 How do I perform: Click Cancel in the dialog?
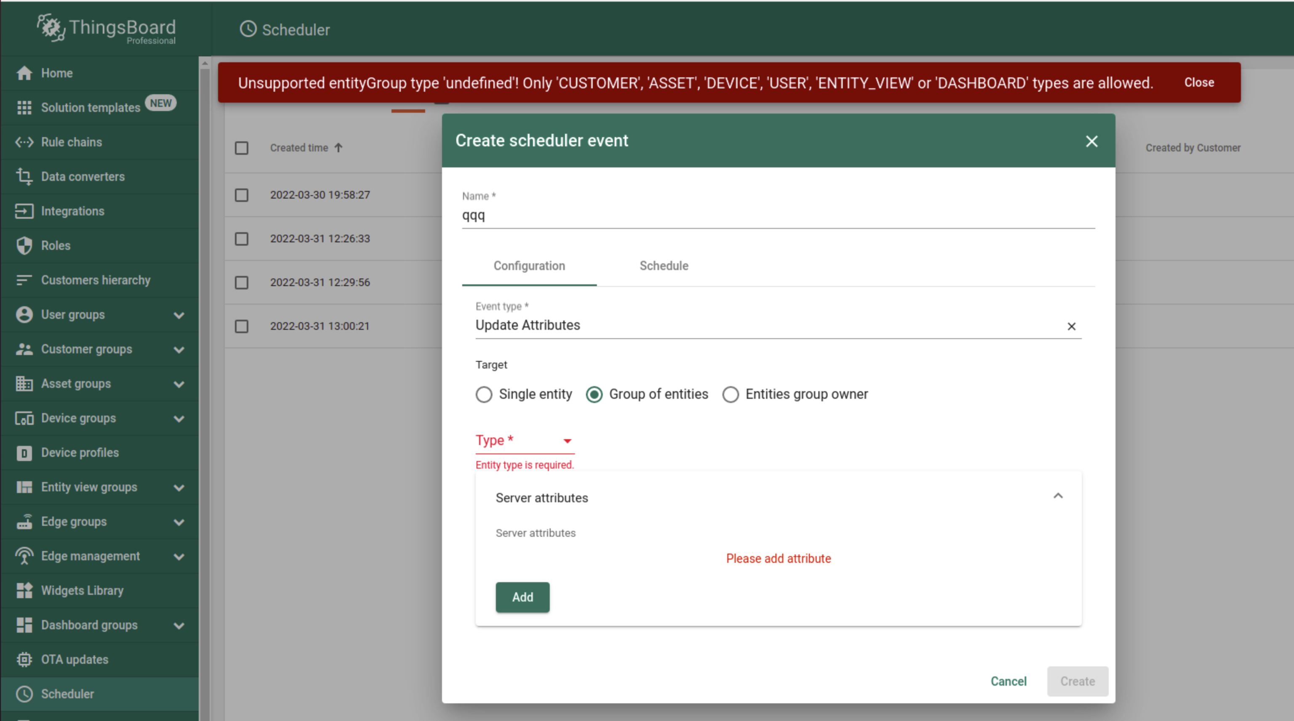click(1008, 681)
